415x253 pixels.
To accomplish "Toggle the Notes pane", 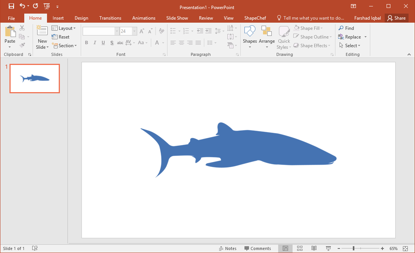I will point(228,248).
